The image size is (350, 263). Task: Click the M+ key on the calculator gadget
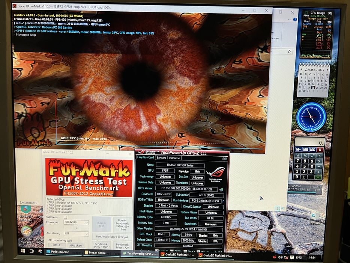tap(299, 149)
